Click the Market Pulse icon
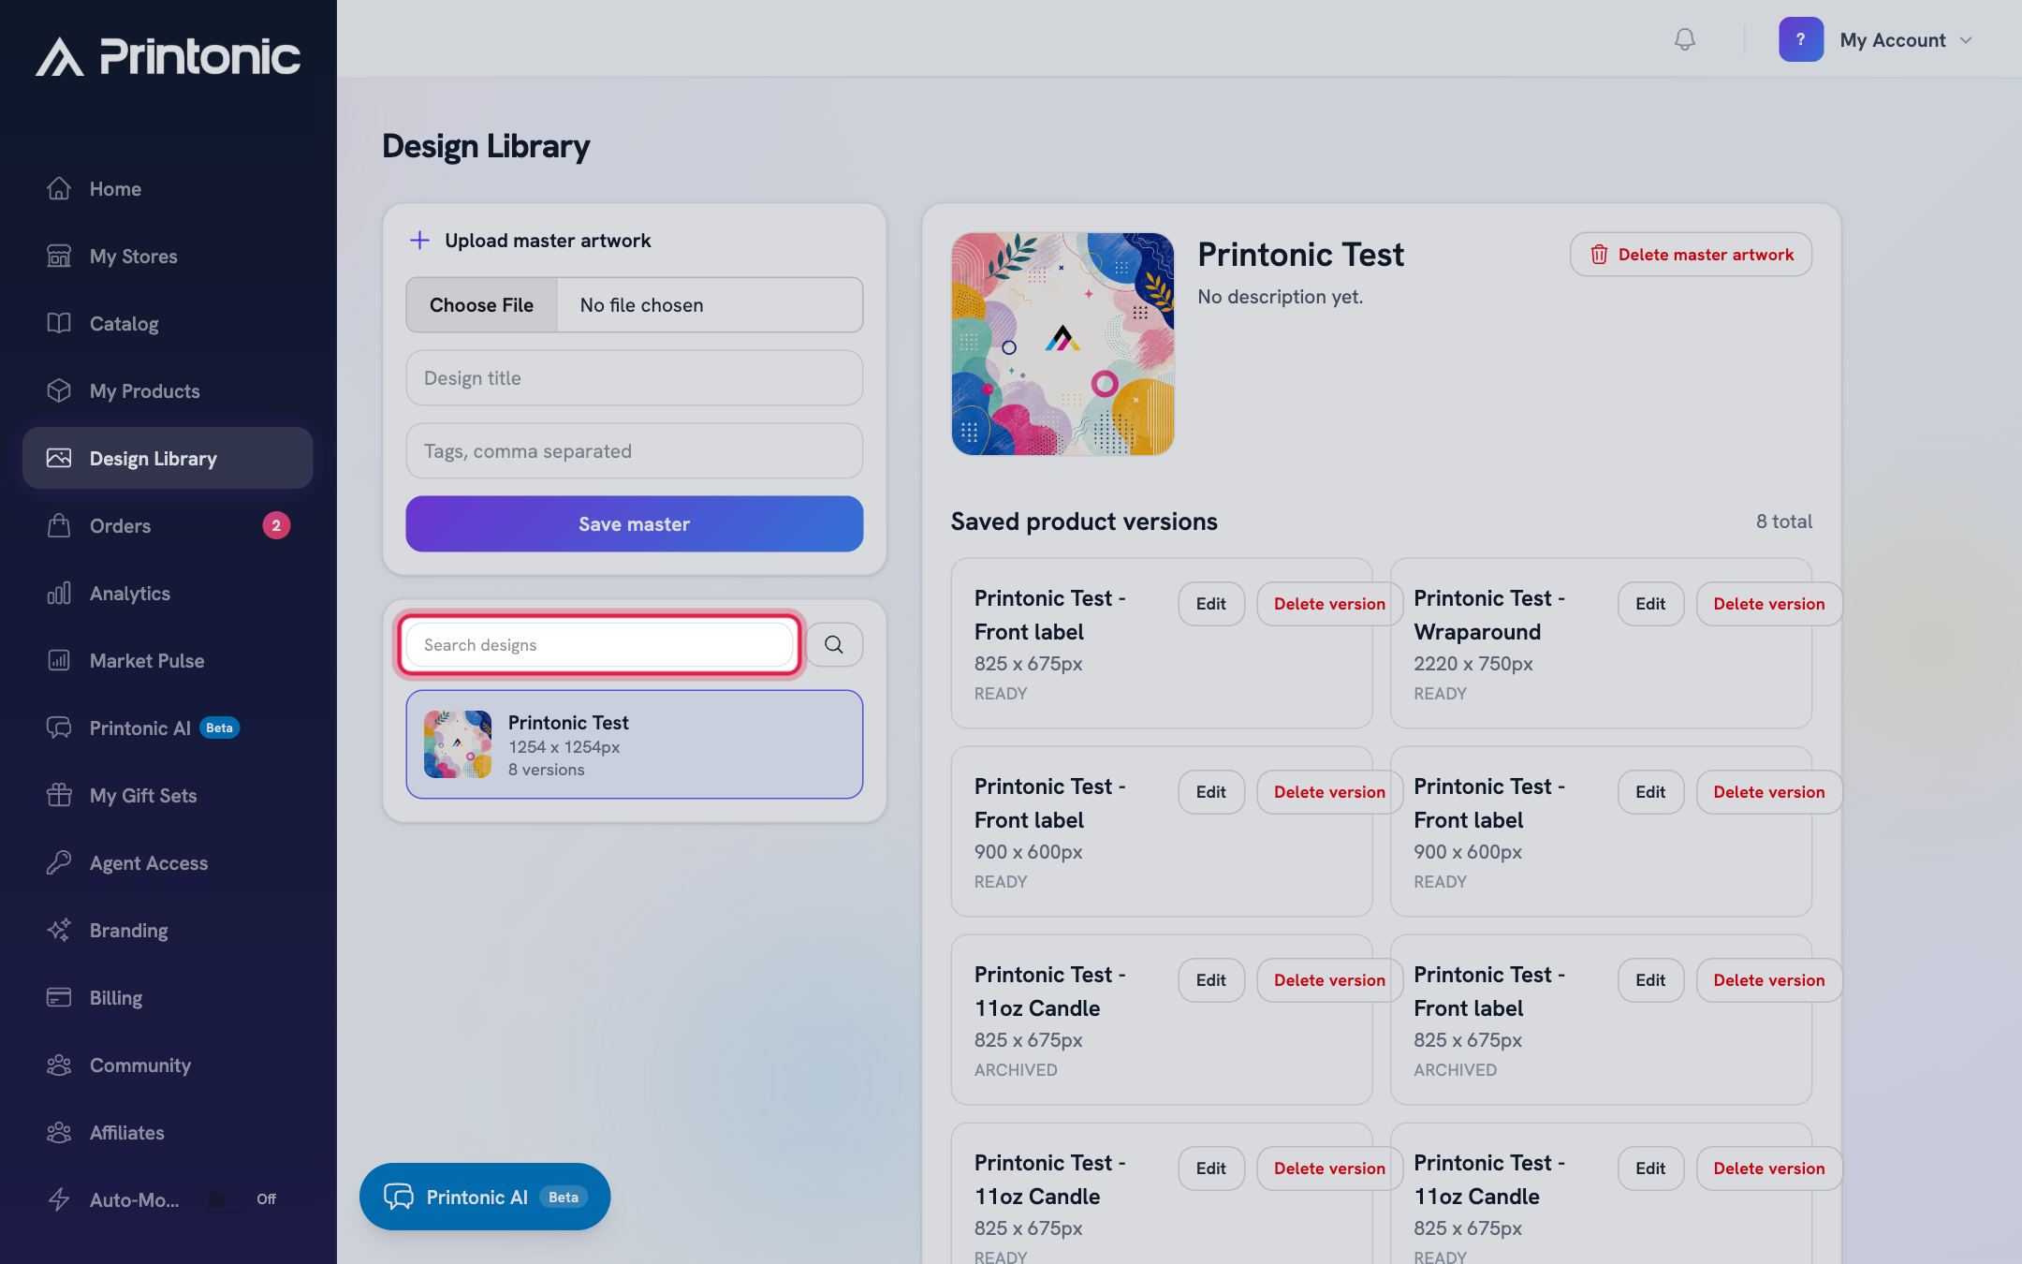This screenshot has width=2022, height=1264. [x=59, y=660]
